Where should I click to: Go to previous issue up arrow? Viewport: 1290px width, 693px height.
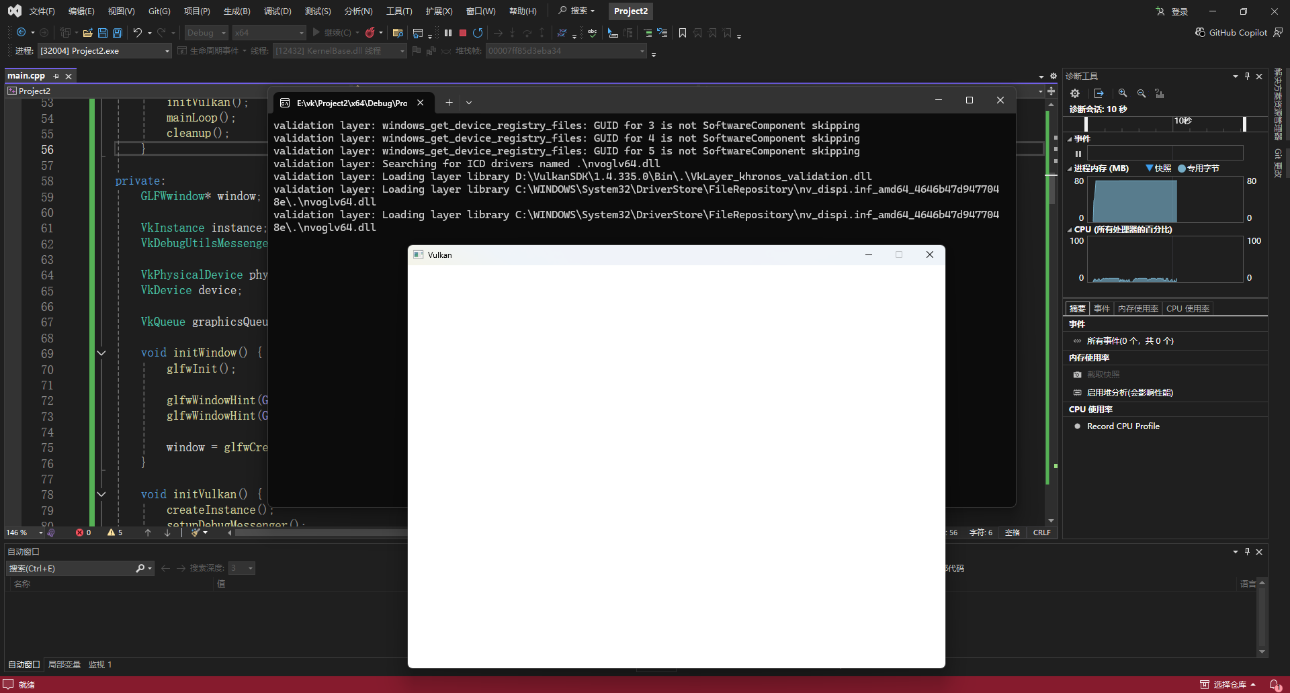[148, 533]
